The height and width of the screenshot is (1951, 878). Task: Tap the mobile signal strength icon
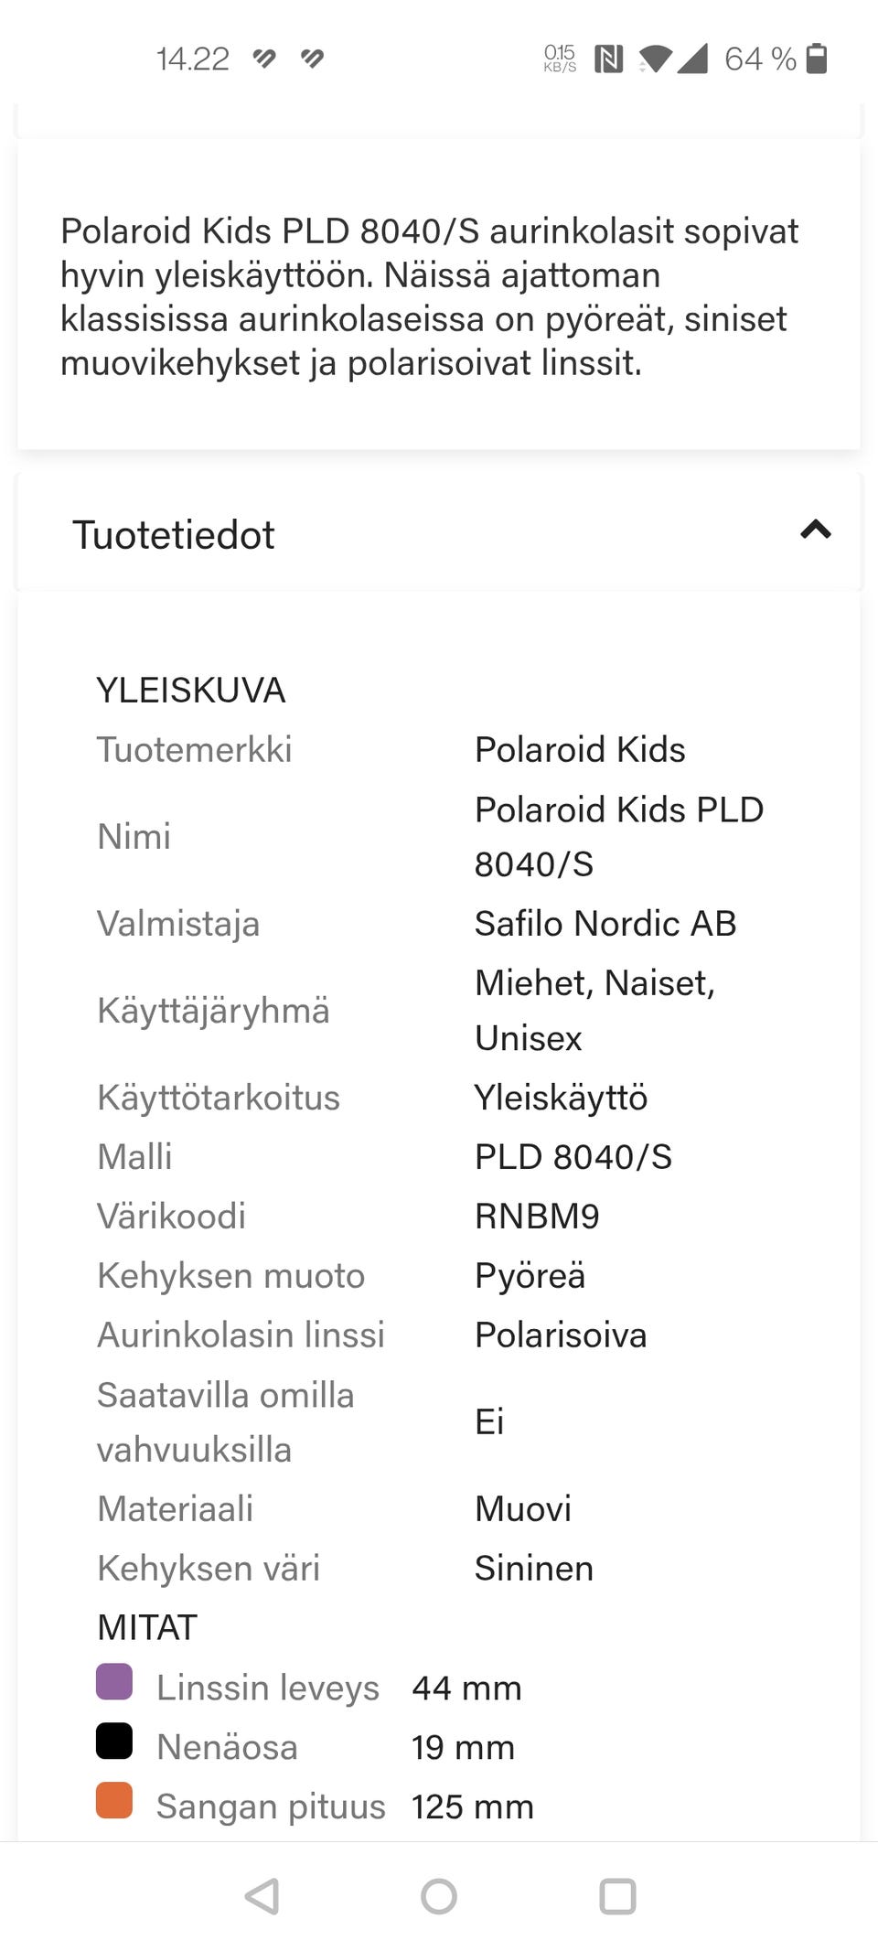coord(693,59)
